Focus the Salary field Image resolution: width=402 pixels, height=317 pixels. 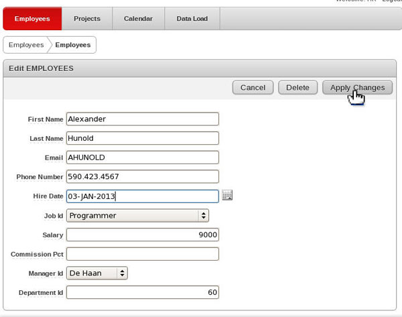[143, 235]
